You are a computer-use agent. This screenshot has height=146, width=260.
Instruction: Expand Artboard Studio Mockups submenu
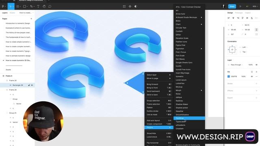point(189,17)
